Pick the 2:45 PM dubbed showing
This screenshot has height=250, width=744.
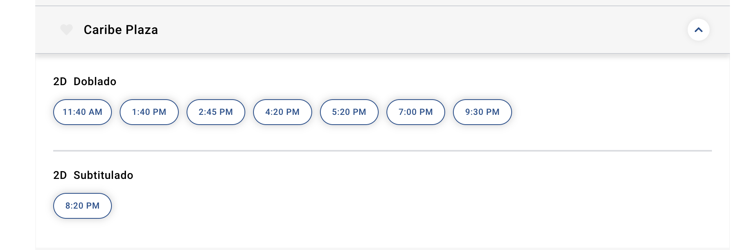tap(216, 112)
